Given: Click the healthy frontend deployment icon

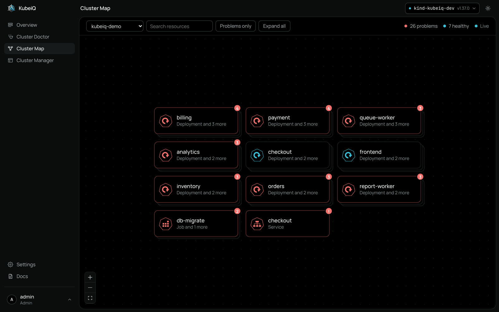Looking at the screenshot, I should pyautogui.click(x=348, y=155).
